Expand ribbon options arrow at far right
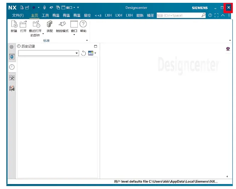 click(x=230, y=41)
